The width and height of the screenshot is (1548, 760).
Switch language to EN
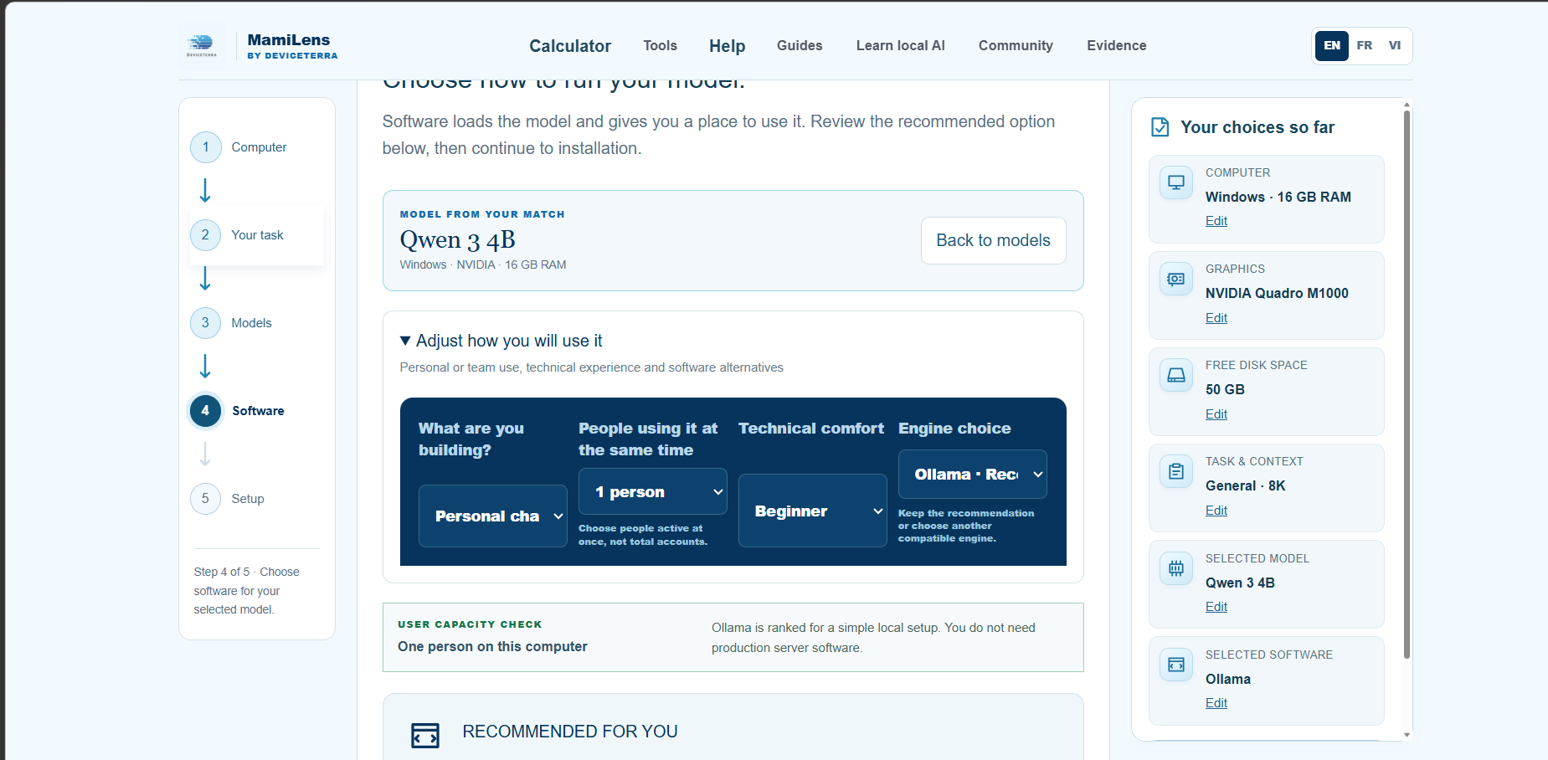point(1332,45)
